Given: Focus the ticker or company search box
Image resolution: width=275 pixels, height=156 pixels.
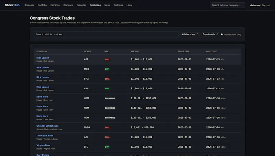Looking at the screenshot, I should 227,5.
